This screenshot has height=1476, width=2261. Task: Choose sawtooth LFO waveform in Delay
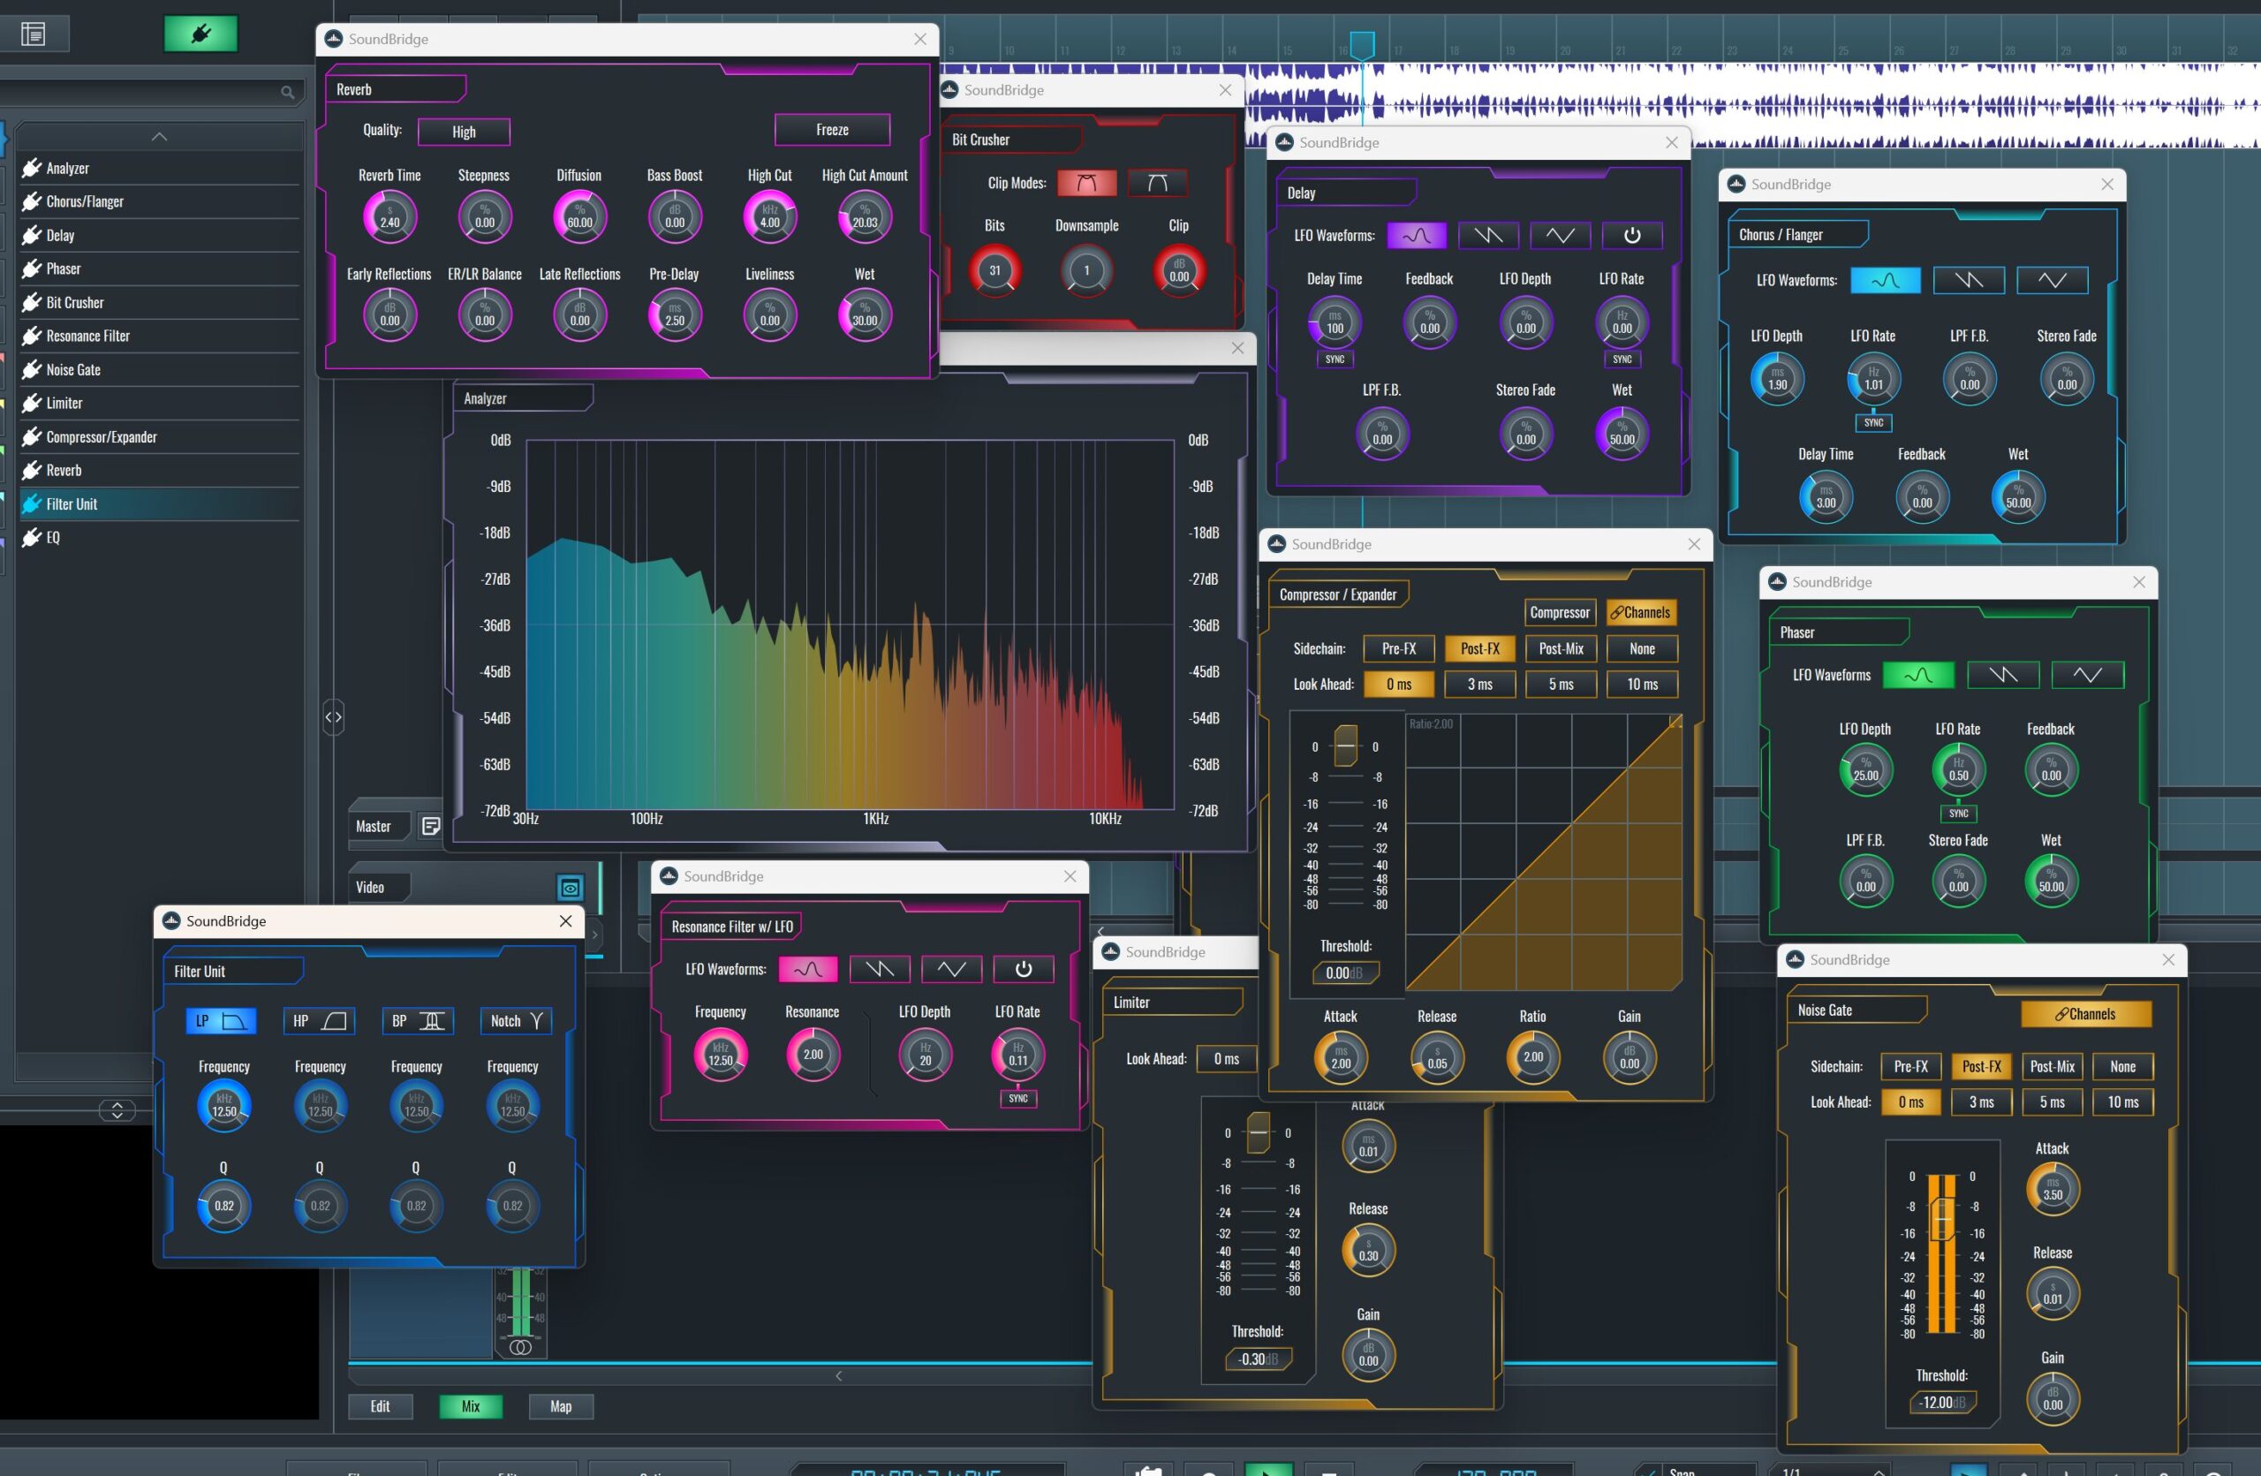click(1489, 235)
